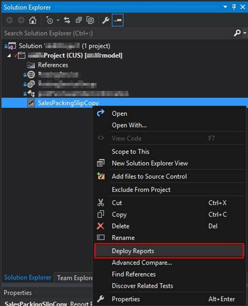Open the search options dropdown arrow
This screenshot has width=248, height=306.
pos(245,33)
